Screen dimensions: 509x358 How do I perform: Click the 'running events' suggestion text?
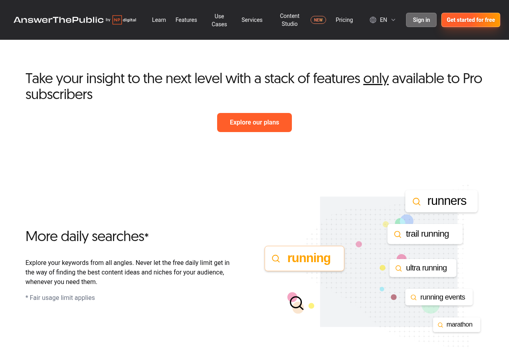[x=443, y=297]
